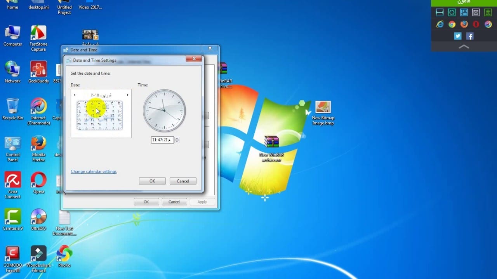Viewport: 497px width, 279px height.
Task: Go to the previous calendar month
Action: point(75,95)
